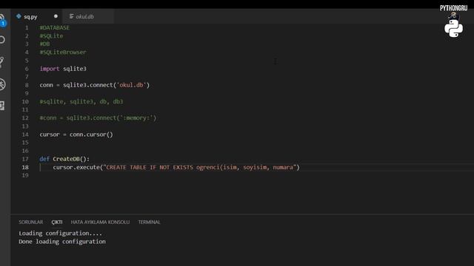Click the 'Loading configuration....' output line
The width and height of the screenshot is (474, 266).
click(61, 233)
